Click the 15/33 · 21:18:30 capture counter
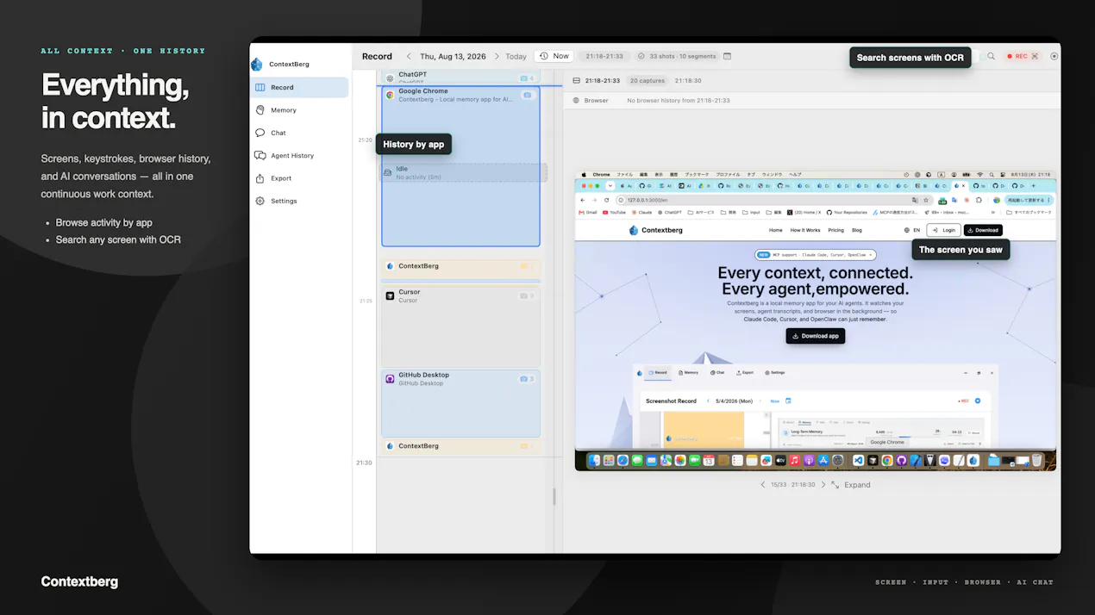Screen dimensions: 1095x615 [x=793, y=485]
